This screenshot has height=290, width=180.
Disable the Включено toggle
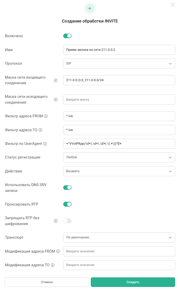(67, 36)
